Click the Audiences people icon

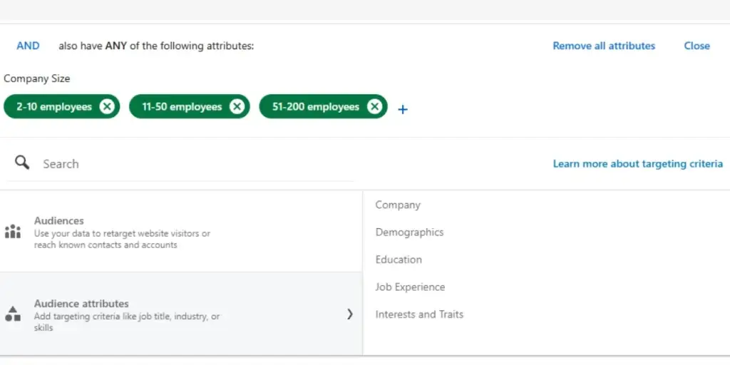[x=13, y=232]
